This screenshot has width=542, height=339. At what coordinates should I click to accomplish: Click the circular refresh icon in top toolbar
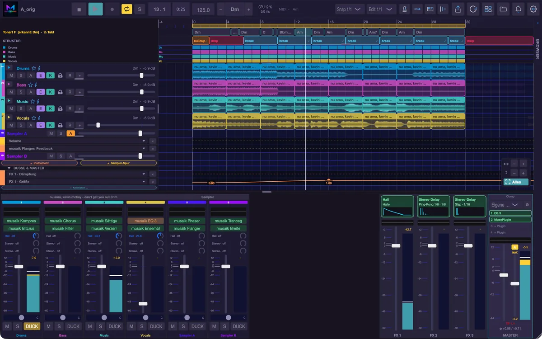pyautogui.click(x=473, y=9)
